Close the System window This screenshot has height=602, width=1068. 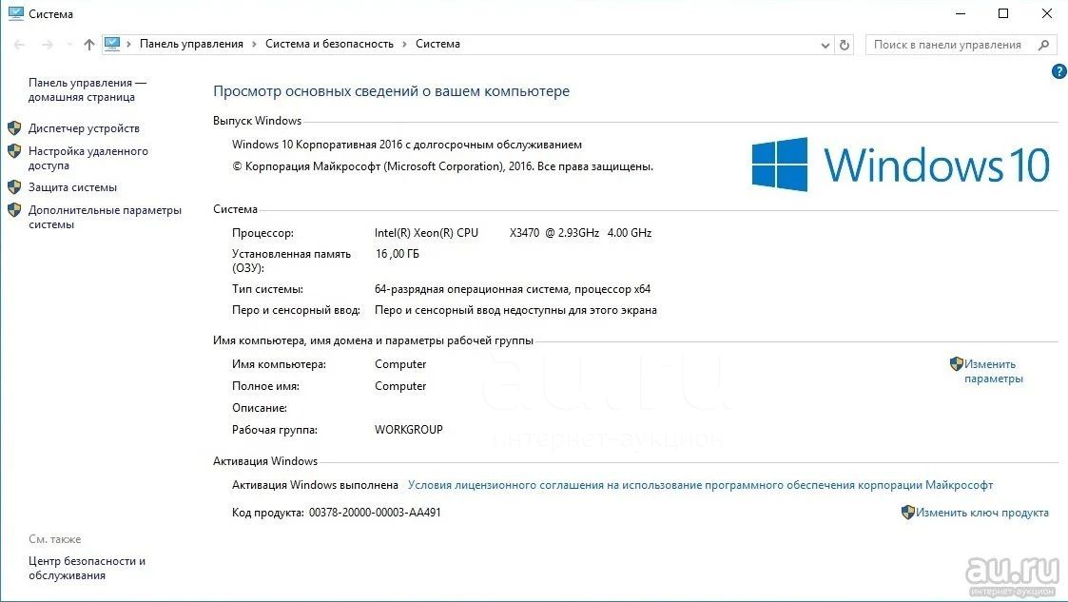[x=1047, y=13]
